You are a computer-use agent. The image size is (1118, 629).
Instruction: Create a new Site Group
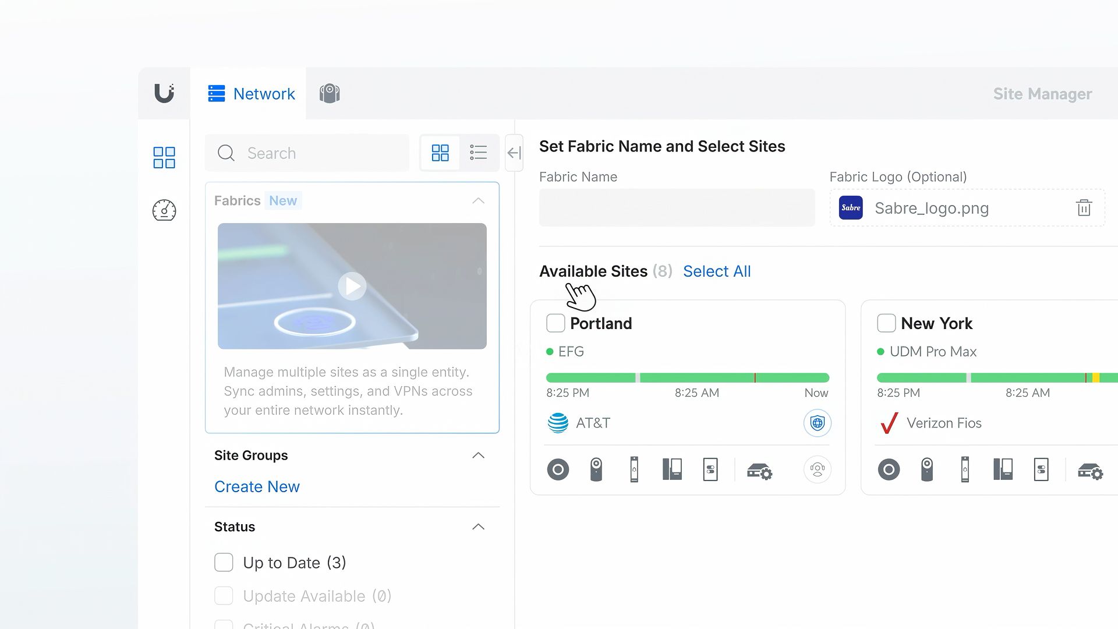coord(257,486)
